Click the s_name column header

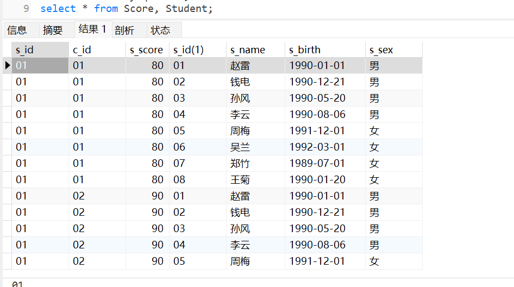point(255,50)
